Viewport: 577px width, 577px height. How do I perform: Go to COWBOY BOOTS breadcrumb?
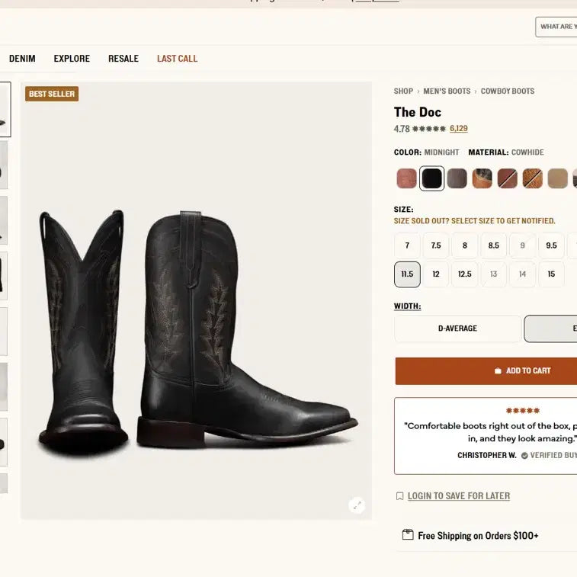coord(508,91)
